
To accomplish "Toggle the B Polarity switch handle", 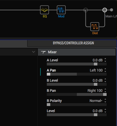I will (x=49, y=105).
